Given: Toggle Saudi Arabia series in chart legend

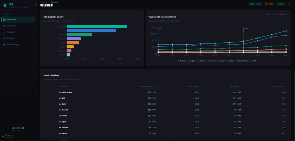Looking at the screenshot, I should click(x=242, y=61).
